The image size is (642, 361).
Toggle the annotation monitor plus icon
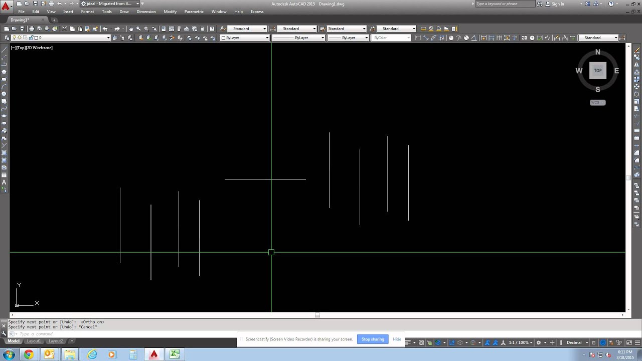coord(552,342)
